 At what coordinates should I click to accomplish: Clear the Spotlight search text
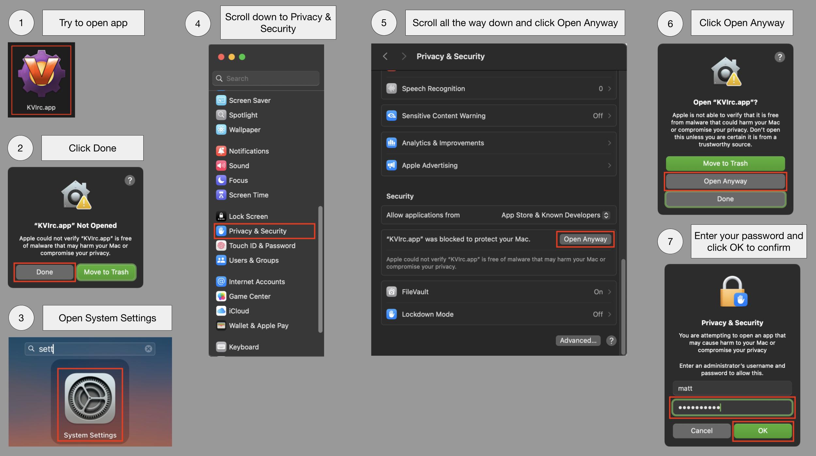click(149, 349)
